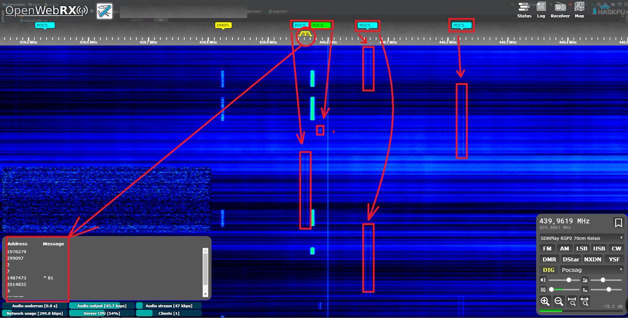Zoom out one step on the waterfall
628x318 pixels.
(558, 301)
